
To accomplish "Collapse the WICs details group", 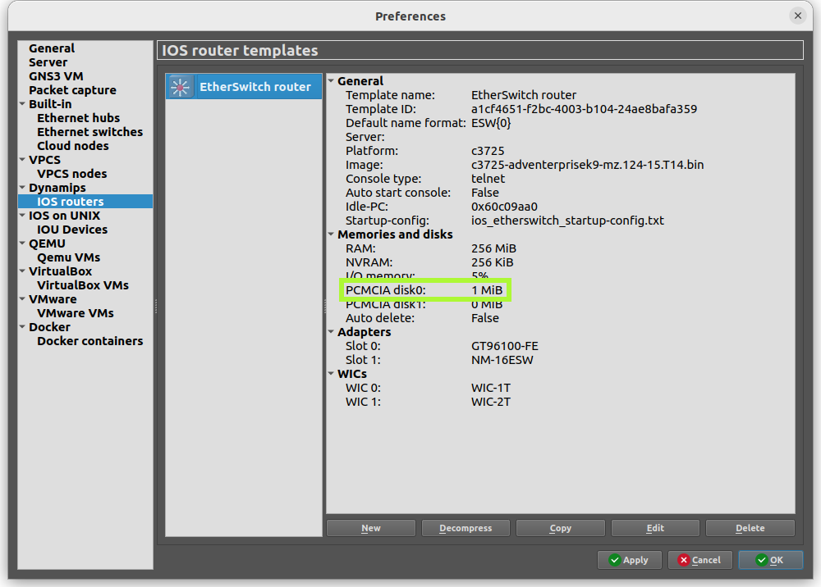I will [331, 374].
